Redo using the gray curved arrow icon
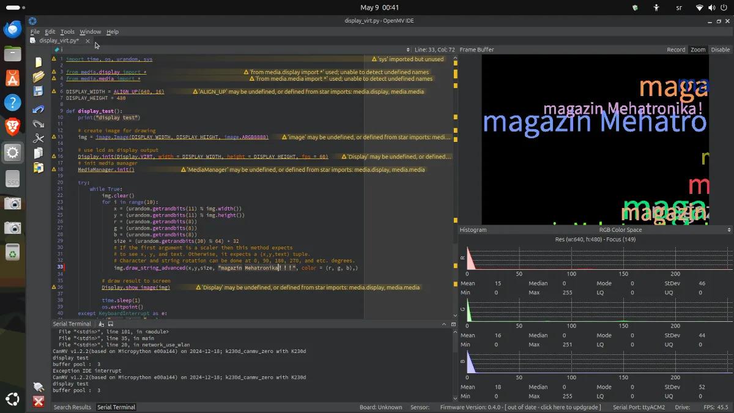 (39, 123)
